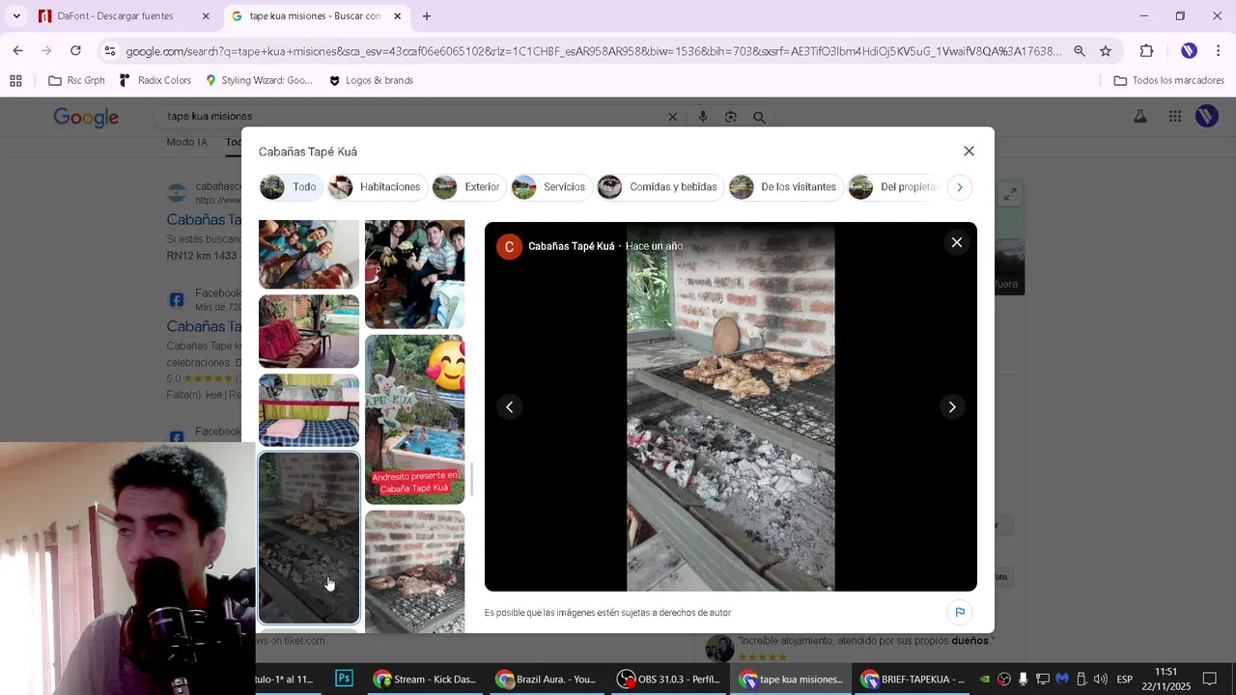
Task: Show the next photo in the viewer
Action: [x=951, y=406]
